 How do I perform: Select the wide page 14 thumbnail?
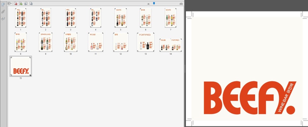[x=171, y=45]
